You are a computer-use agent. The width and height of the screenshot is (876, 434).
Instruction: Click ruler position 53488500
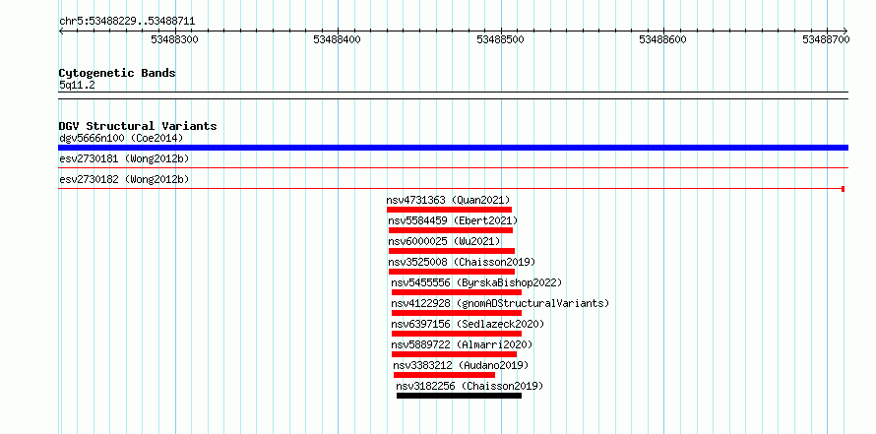click(501, 39)
